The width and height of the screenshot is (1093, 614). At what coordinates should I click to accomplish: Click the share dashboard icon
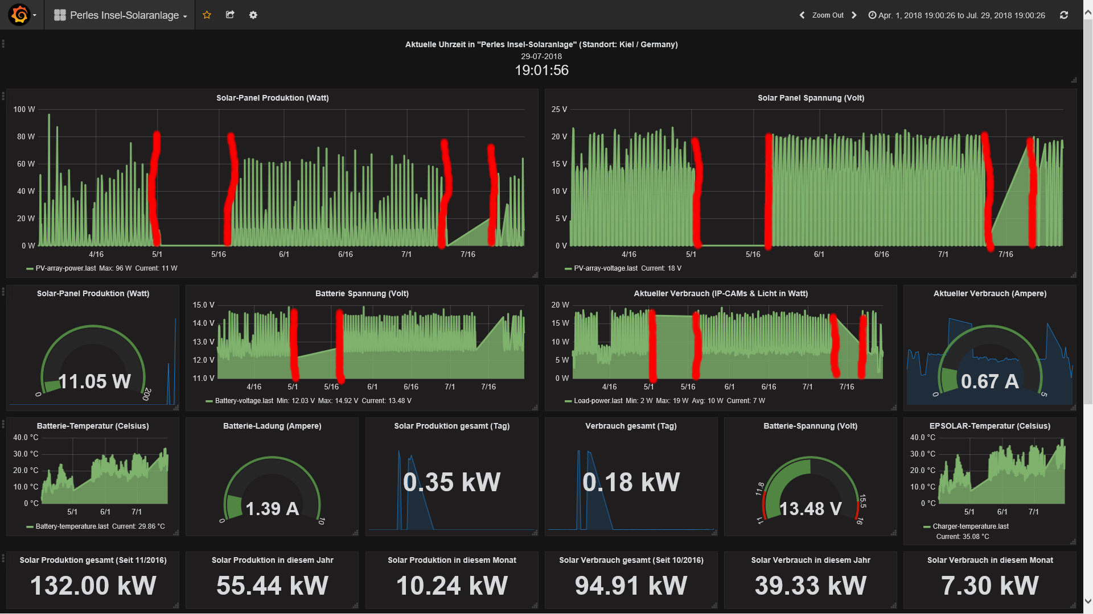pyautogui.click(x=230, y=15)
